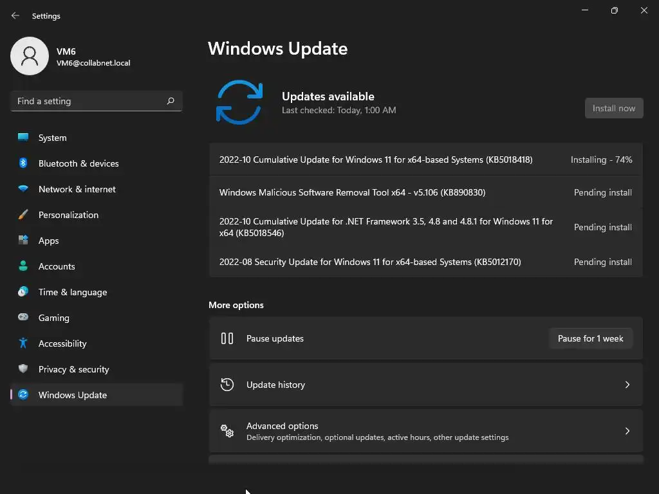This screenshot has height=494, width=659.
Task: Click the Network & internet wifi icon
Action: tap(23, 189)
